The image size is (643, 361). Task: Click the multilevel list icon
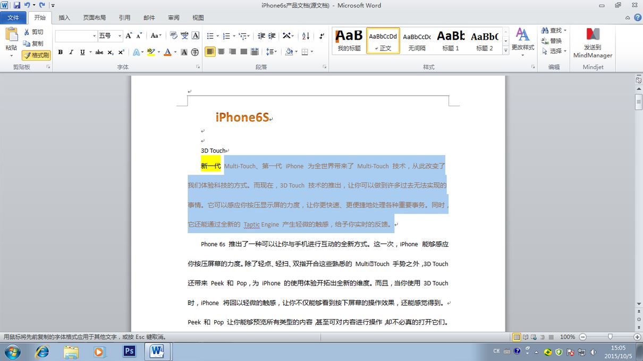coord(243,36)
